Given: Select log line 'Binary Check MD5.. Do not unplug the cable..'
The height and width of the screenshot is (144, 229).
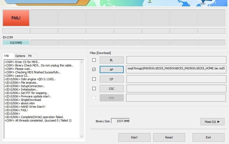Looking at the screenshot, I should 39,65.
